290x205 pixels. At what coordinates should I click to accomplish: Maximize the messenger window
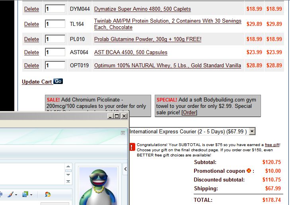tap(117, 116)
